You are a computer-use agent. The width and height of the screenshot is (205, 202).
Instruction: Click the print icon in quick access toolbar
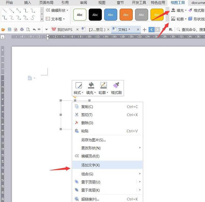[x=22, y=30]
